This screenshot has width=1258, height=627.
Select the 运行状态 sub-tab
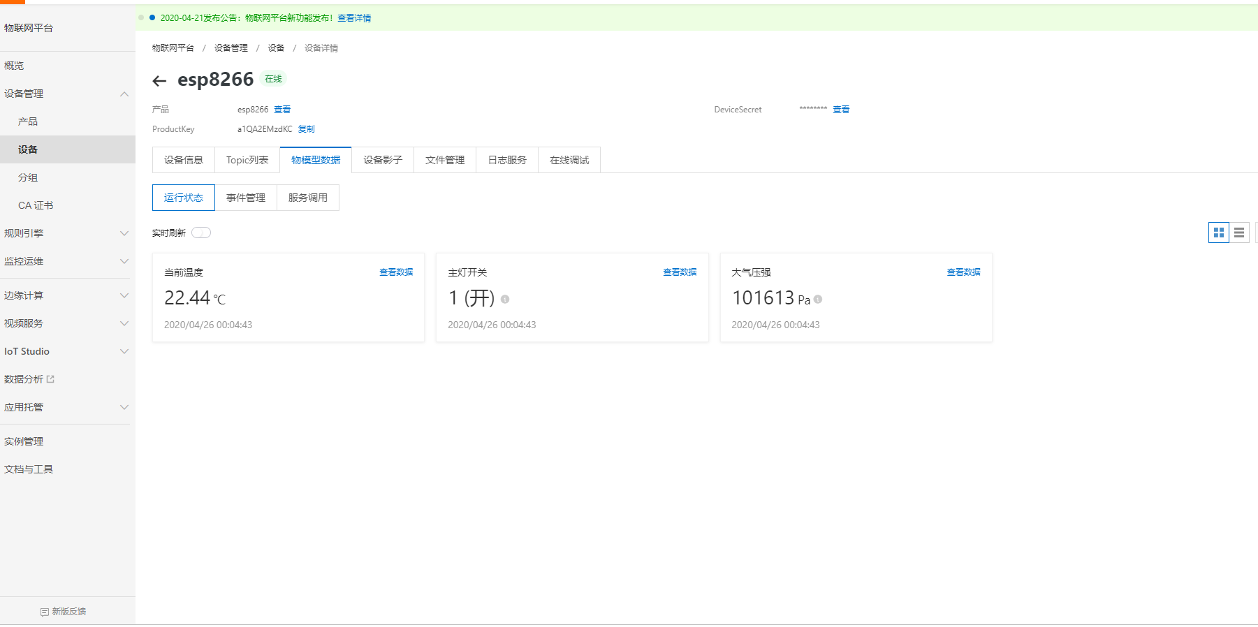click(x=184, y=198)
